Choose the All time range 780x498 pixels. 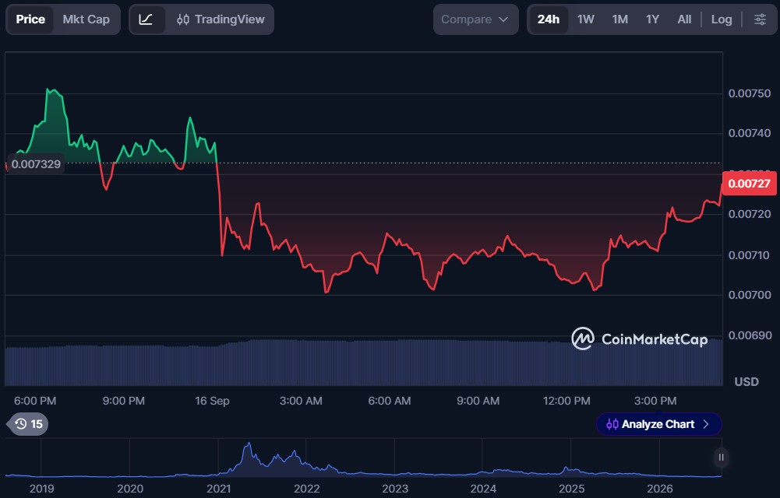click(x=684, y=19)
